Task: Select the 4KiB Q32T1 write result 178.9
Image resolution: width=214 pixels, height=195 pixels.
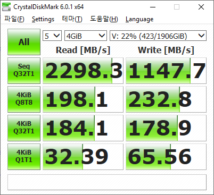Action: click(x=166, y=128)
